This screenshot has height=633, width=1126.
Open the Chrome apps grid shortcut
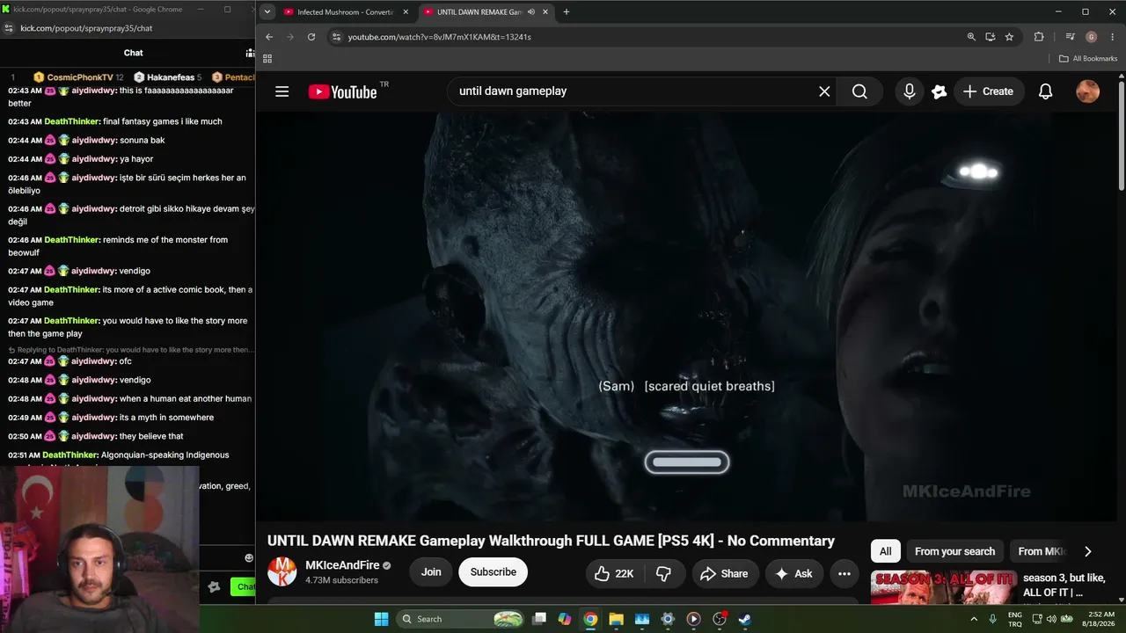point(267,59)
